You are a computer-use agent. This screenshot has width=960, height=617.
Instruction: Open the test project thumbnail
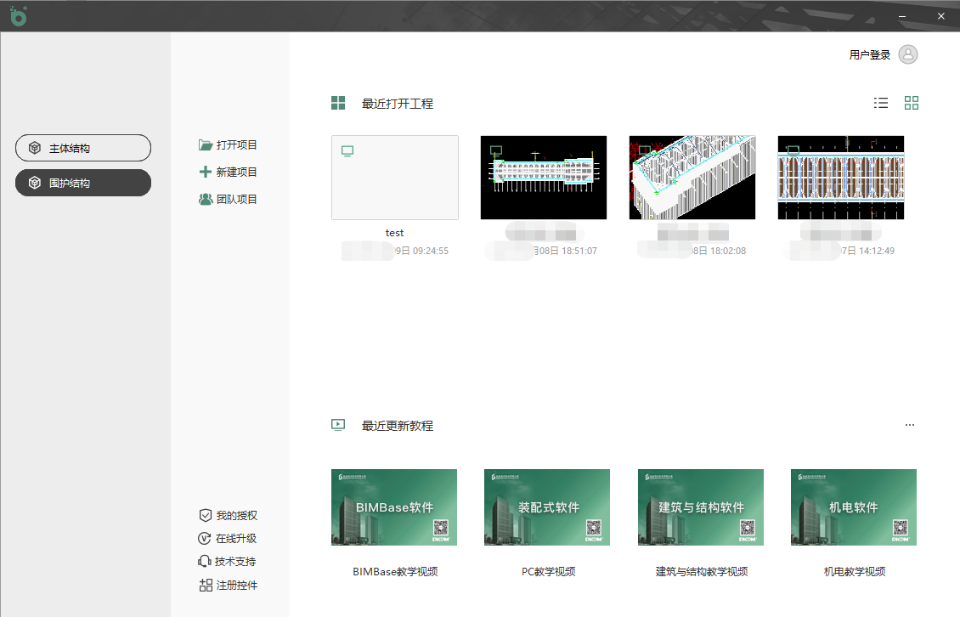(395, 178)
